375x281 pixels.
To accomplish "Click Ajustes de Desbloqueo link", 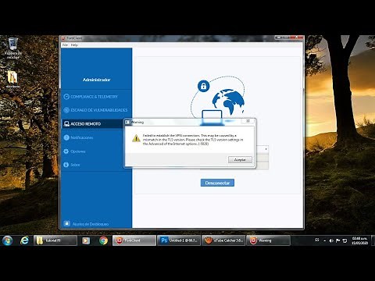I will coord(91,224).
